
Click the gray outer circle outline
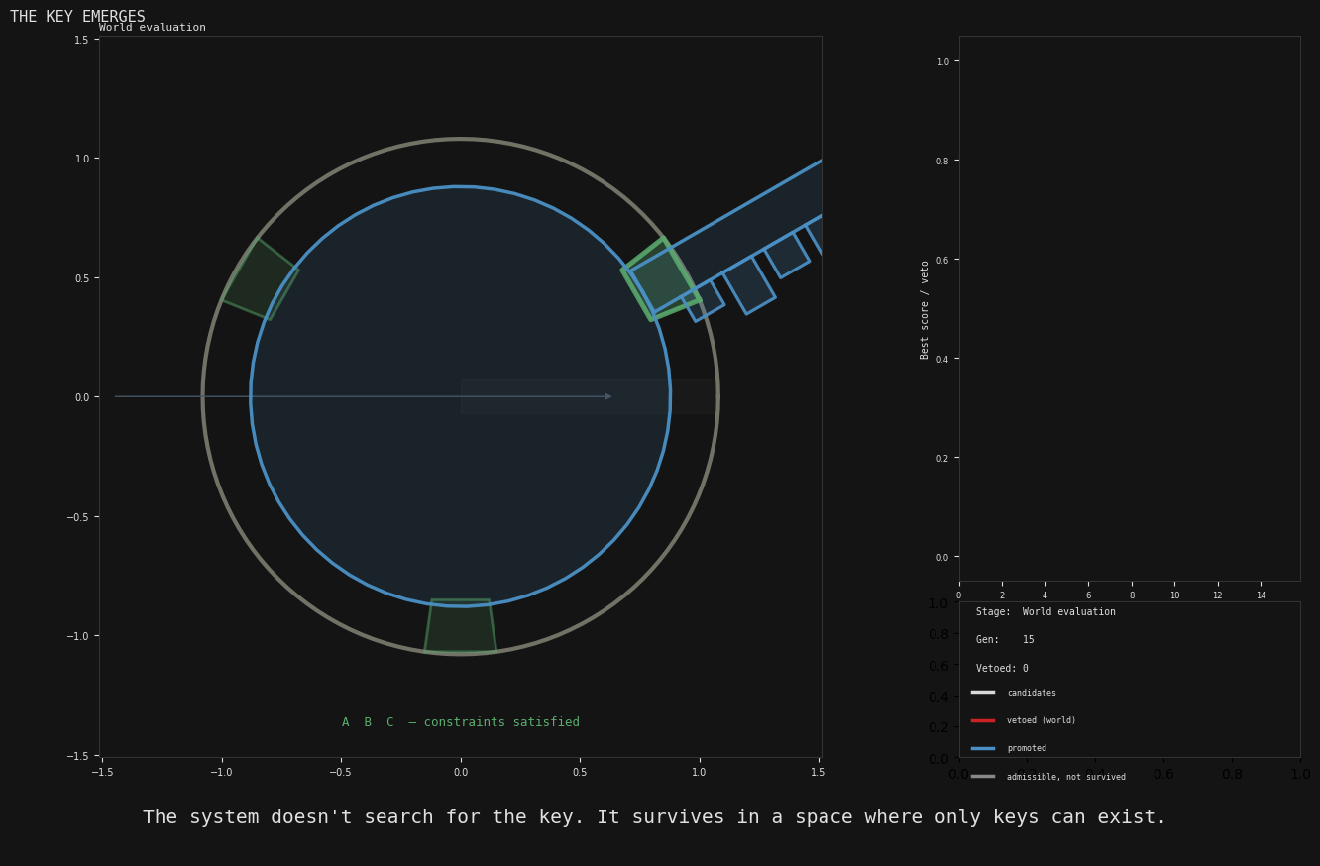(203, 396)
